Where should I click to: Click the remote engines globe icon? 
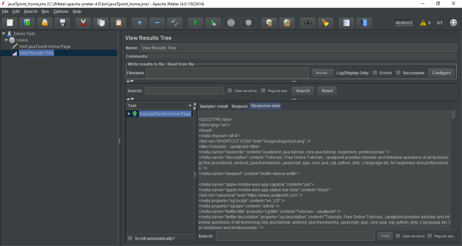[454, 23]
